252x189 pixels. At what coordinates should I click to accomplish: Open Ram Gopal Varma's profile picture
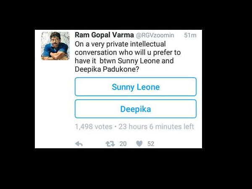[55, 46]
